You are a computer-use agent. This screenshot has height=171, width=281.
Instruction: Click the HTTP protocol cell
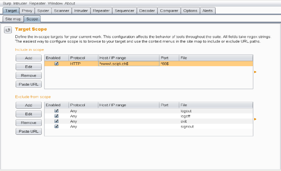point(83,64)
